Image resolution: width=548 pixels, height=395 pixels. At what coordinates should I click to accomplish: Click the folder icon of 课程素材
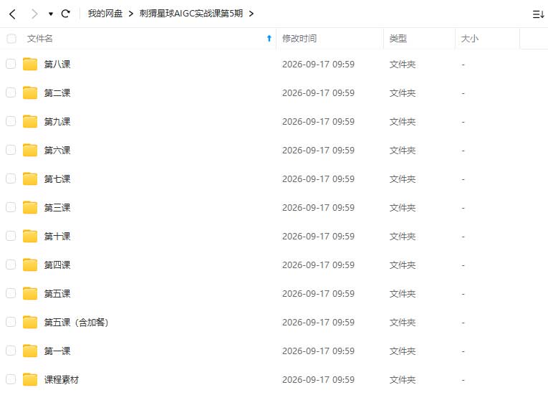[30, 380]
